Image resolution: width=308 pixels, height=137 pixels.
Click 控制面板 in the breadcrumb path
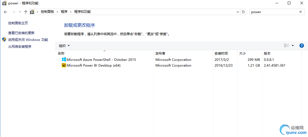tap(47, 12)
